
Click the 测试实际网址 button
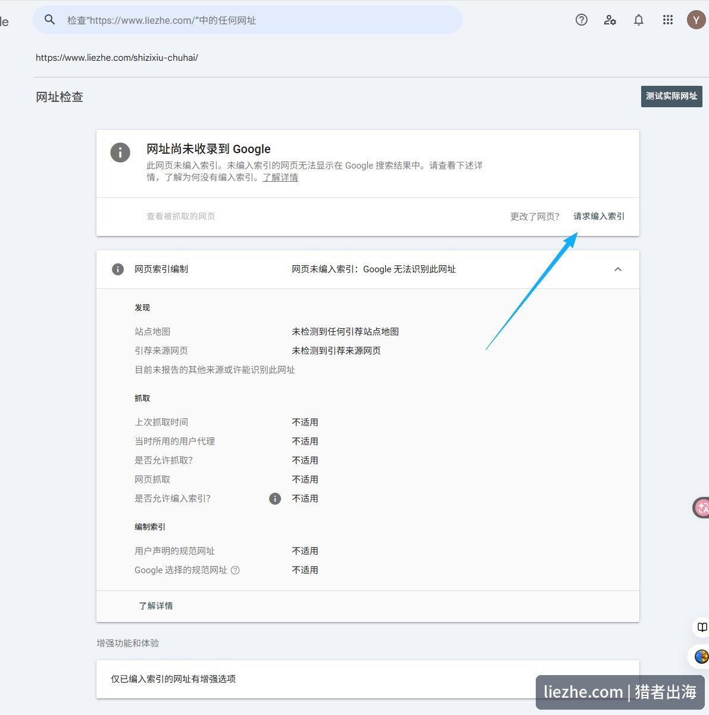pos(671,96)
